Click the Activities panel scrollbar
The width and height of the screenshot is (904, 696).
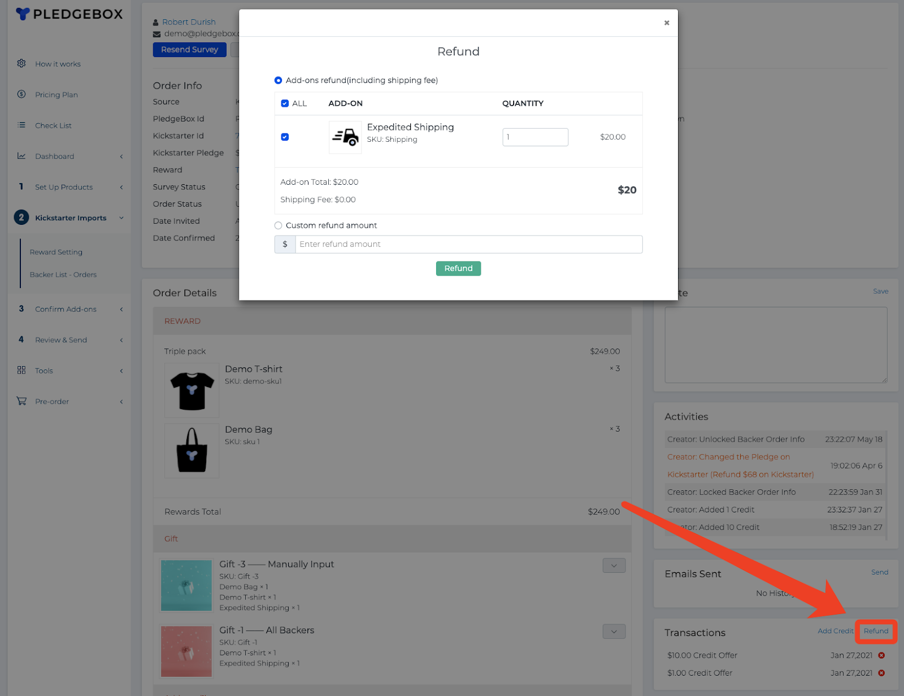pos(886,485)
